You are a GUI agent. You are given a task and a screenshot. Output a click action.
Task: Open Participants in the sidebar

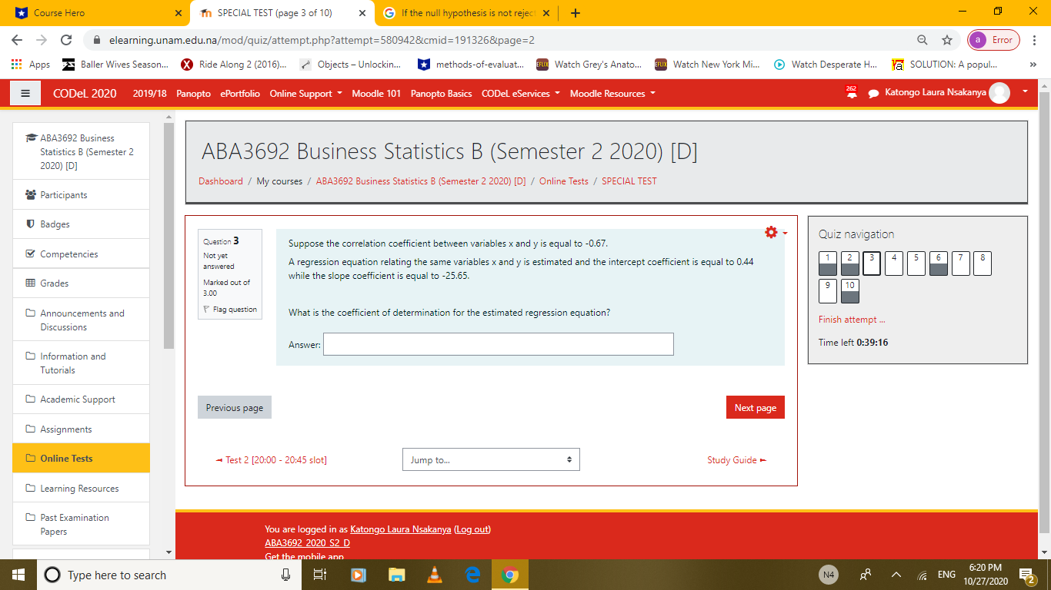(x=82, y=195)
